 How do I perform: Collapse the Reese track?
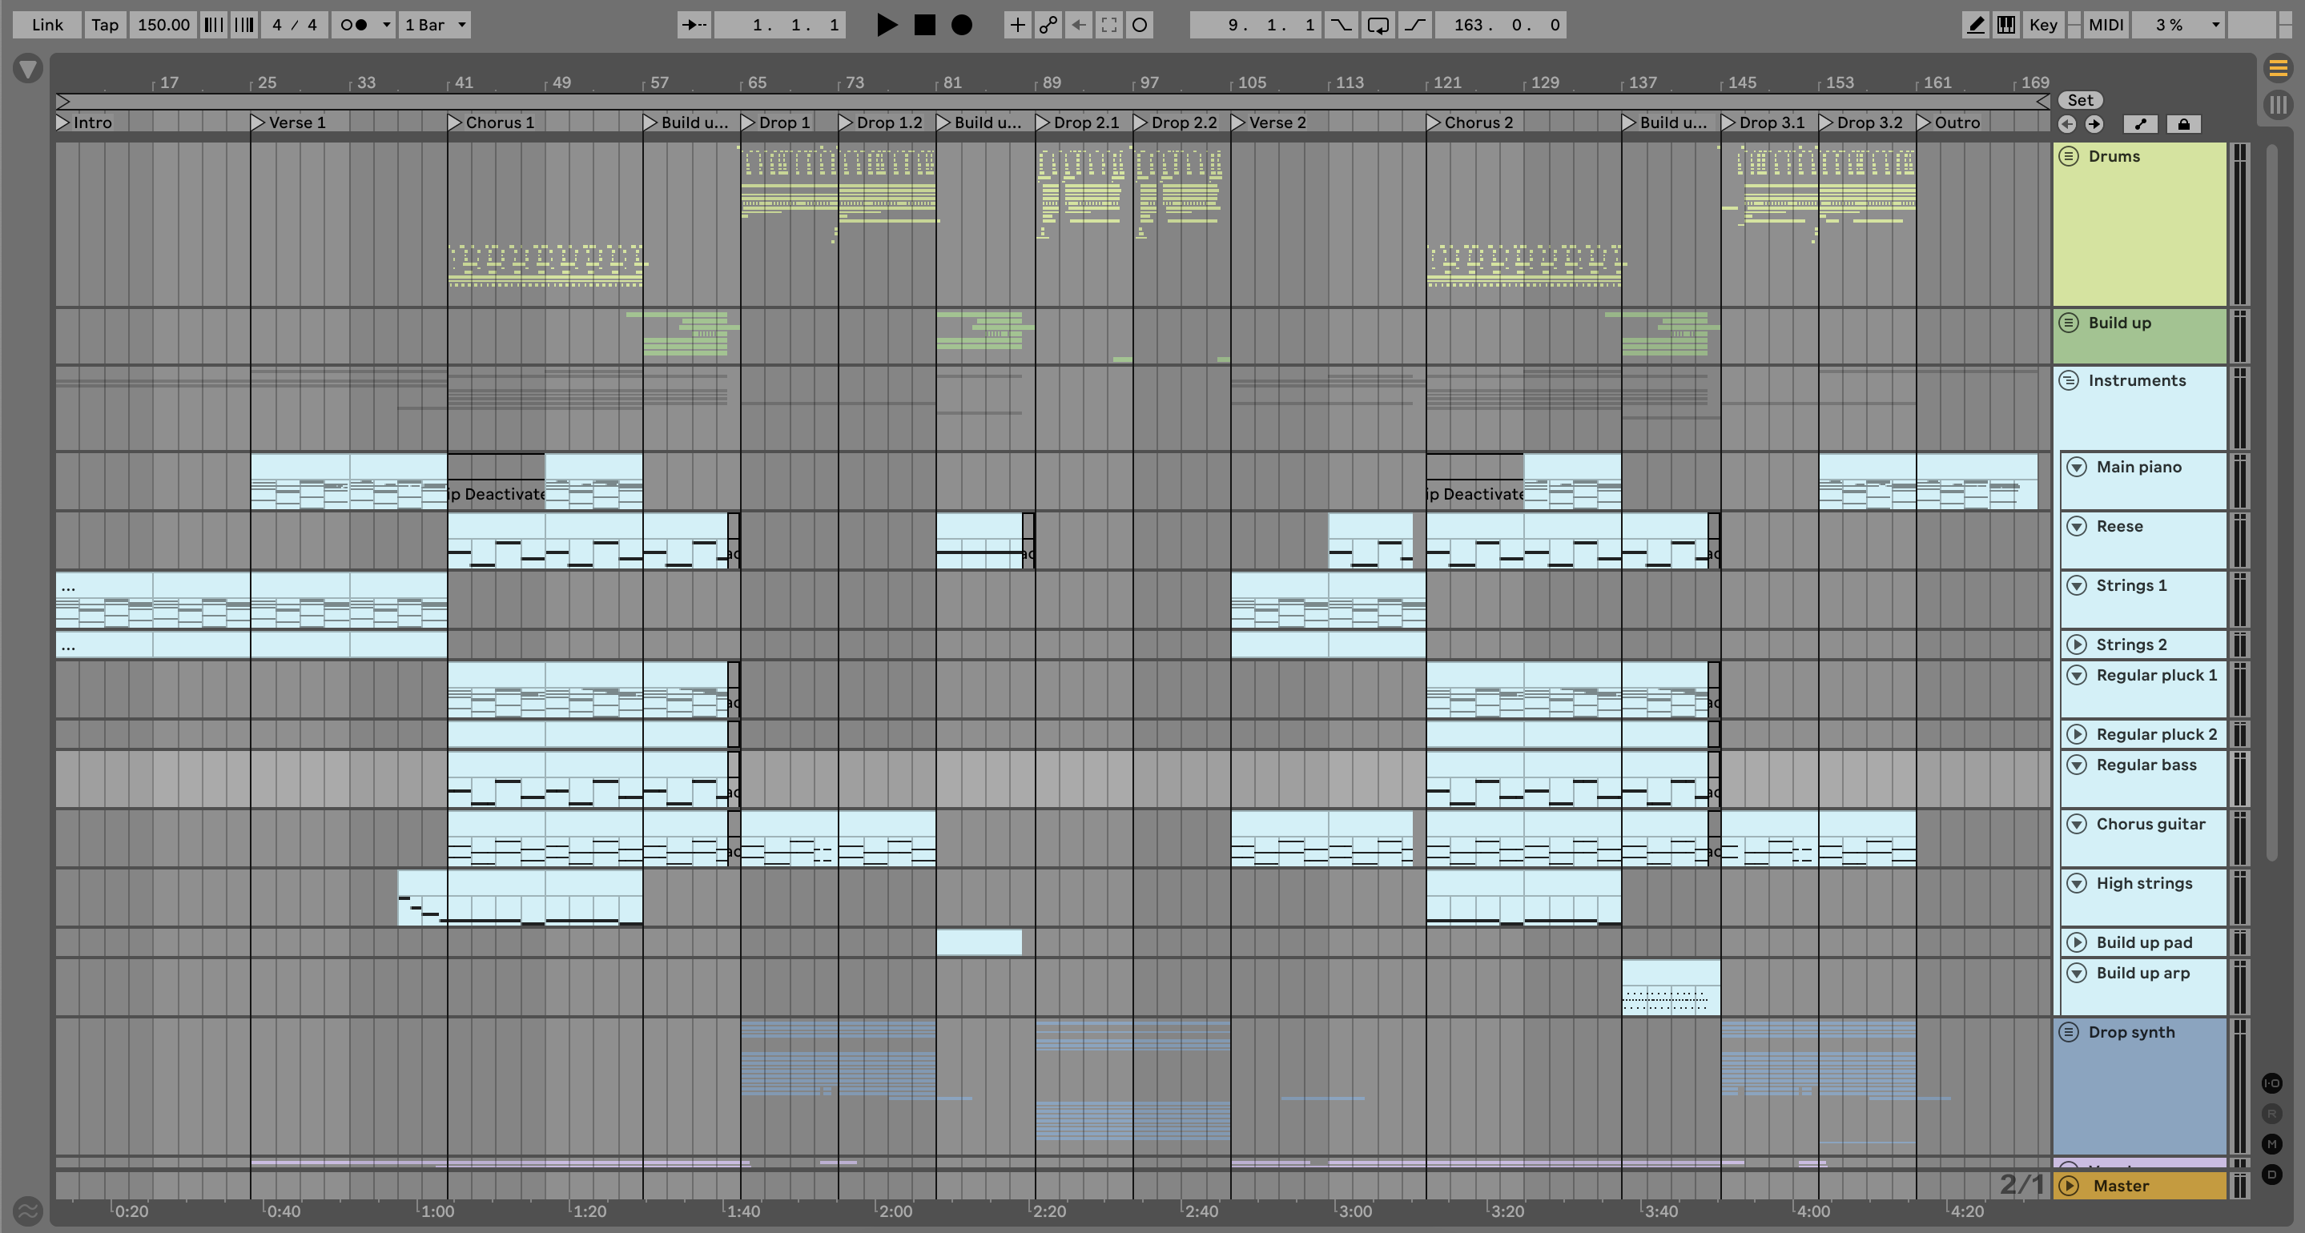[x=2077, y=526]
